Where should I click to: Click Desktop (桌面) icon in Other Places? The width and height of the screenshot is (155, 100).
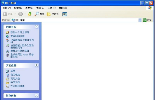pos(7,71)
